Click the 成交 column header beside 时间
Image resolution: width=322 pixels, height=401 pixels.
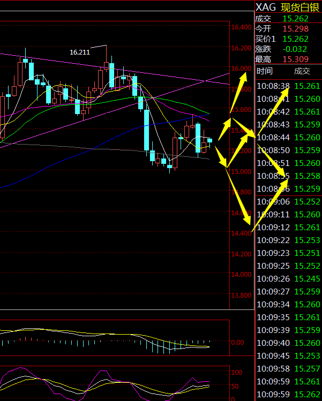[302, 71]
